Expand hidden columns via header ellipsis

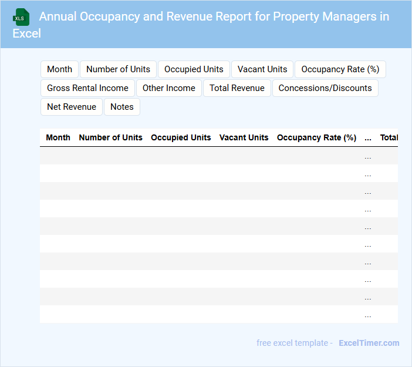[x=368, y=138]
